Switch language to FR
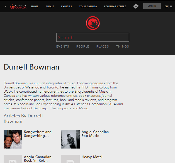The width and height of the screenshot is (175, 163). click(x=171, y=6)
